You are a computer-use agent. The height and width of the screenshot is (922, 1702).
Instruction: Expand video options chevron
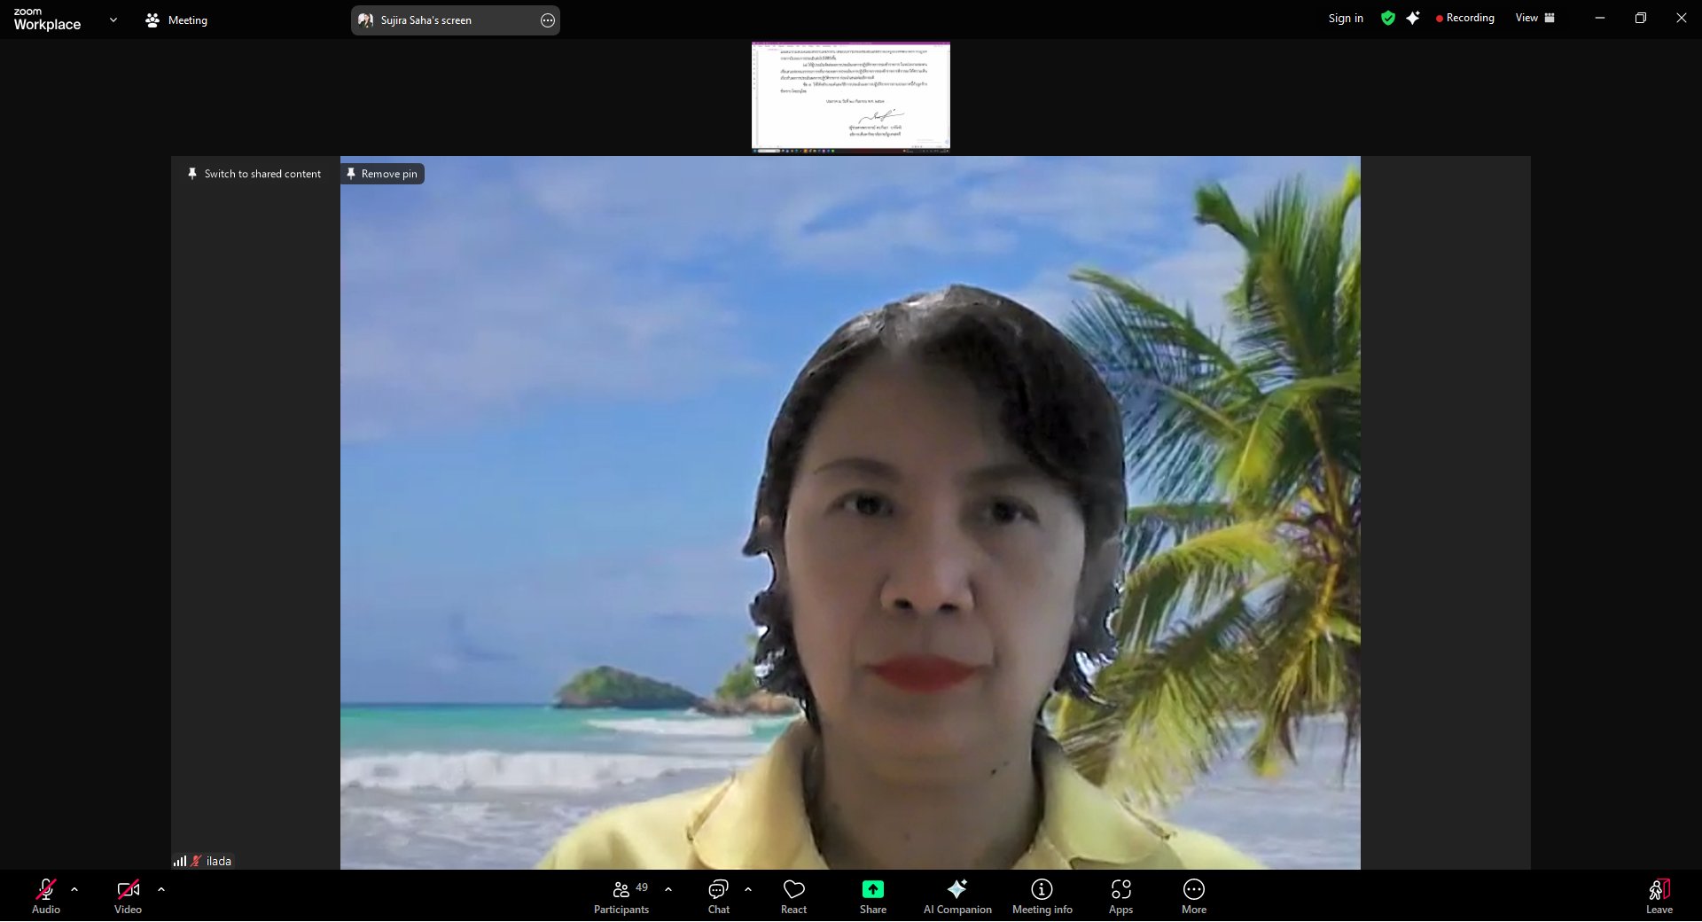[161, 888]
